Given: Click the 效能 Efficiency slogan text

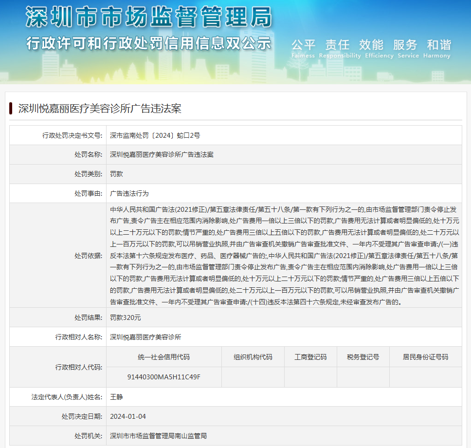Looking at the screenshot, I should pyautogui.click(x=379, y=49).
